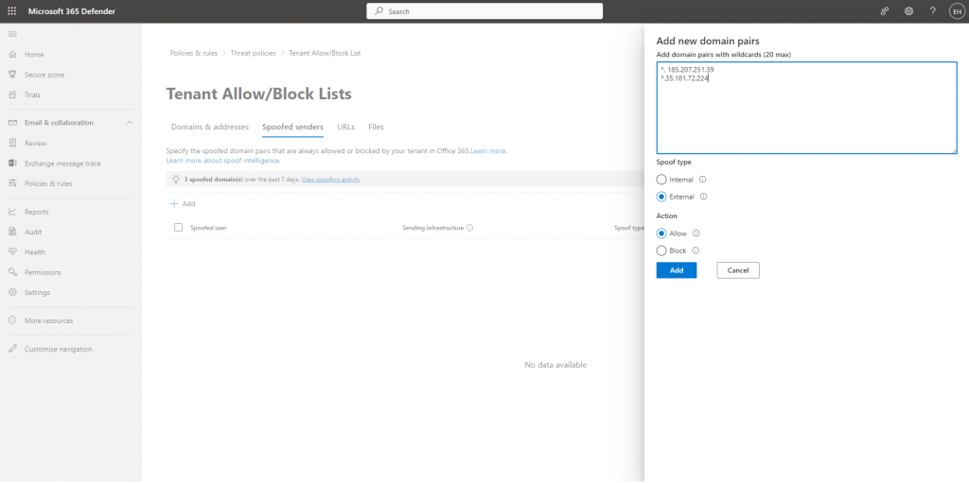Click the Reports chart icon
This screenshot has width=969, height=483.
[12, 212]
